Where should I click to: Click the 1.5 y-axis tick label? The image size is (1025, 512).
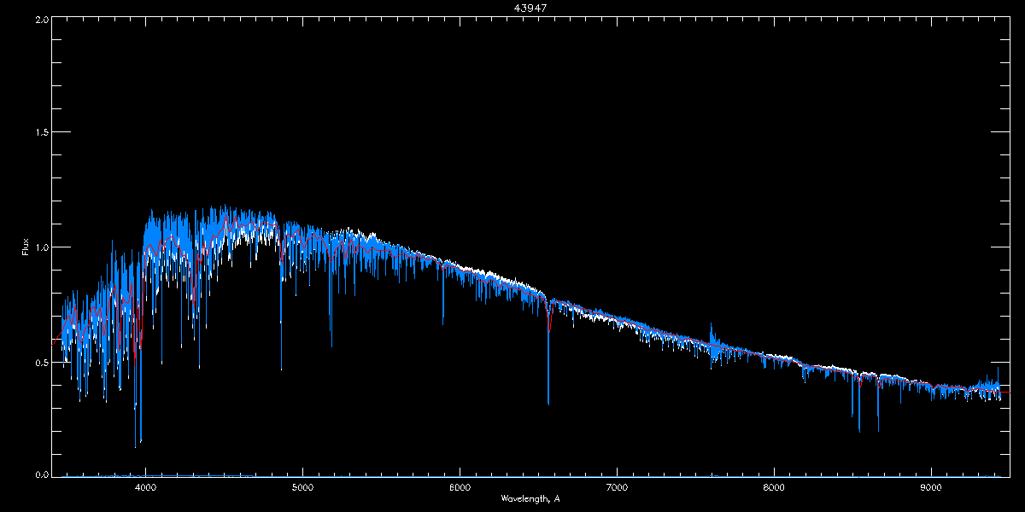pos(40,132)
